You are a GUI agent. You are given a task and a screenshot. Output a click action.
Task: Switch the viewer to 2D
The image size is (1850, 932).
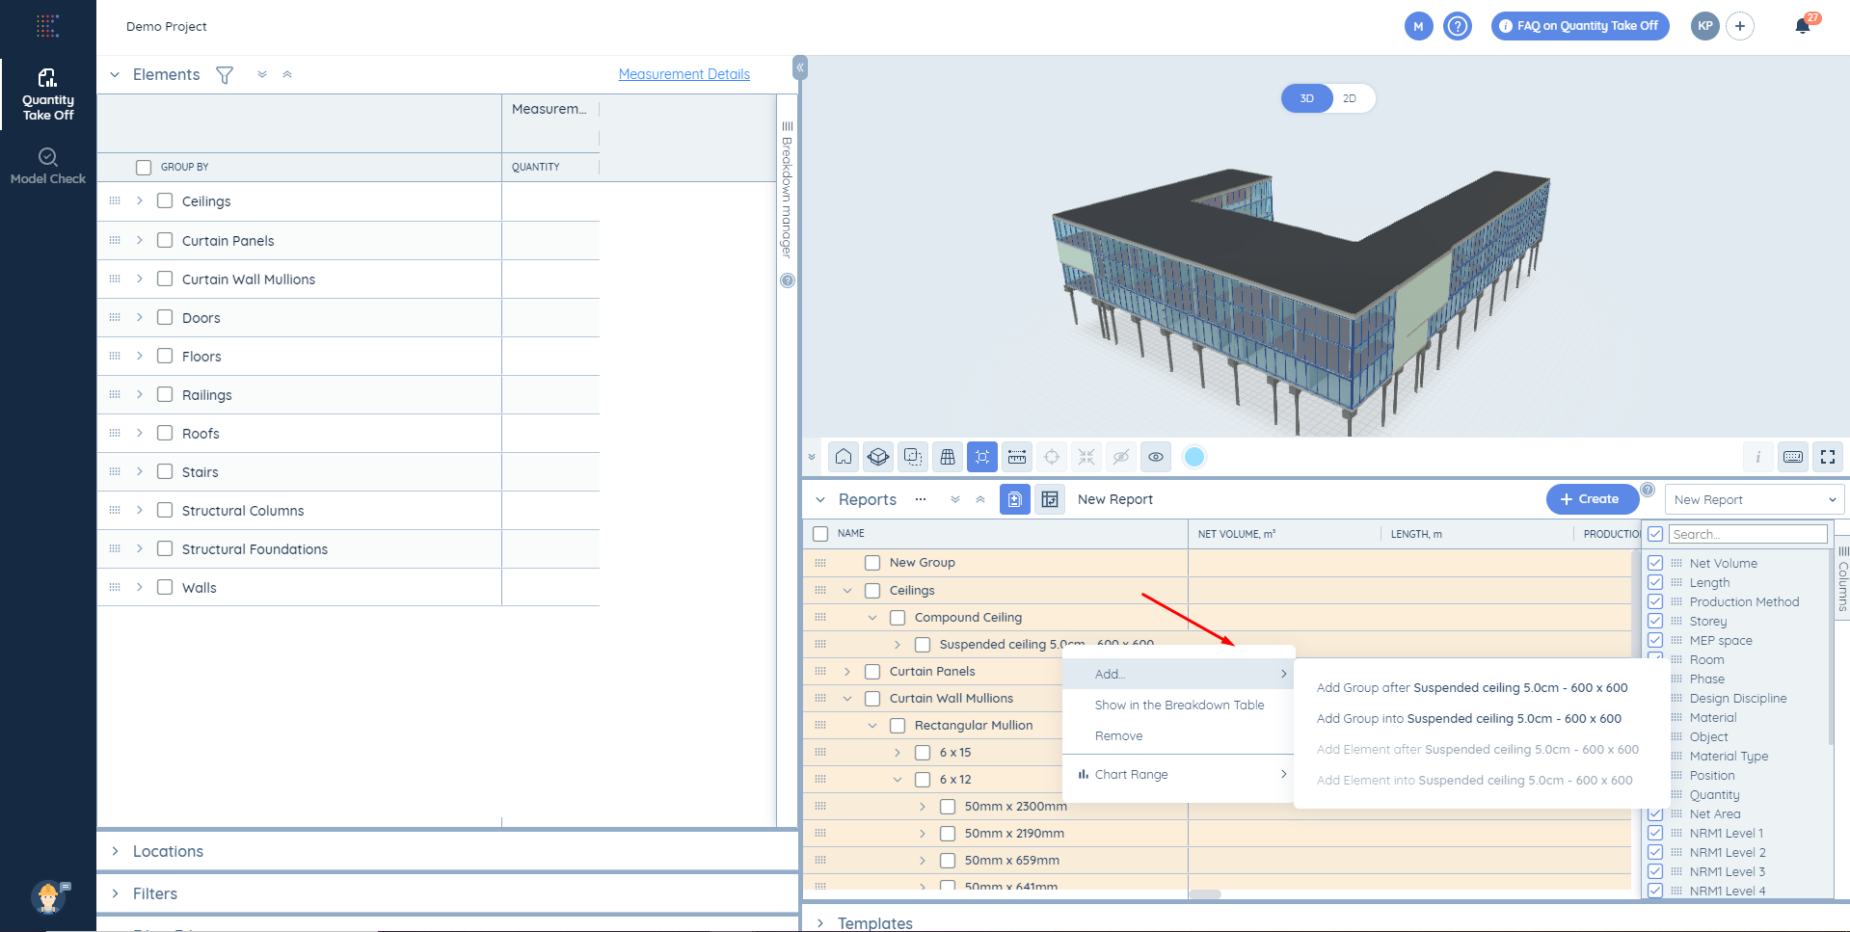coord(1350,98)
